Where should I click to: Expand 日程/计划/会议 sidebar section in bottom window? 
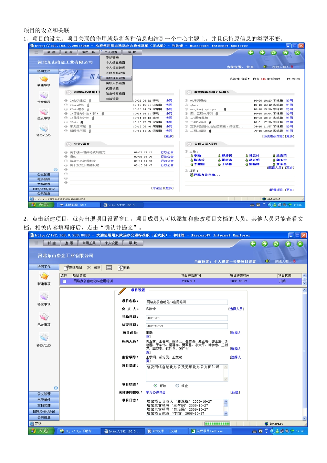click(44, 412)
